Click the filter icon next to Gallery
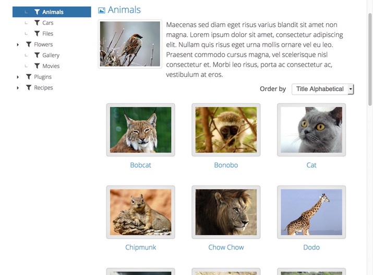The image size is (373, 275). tap(37, 55)
